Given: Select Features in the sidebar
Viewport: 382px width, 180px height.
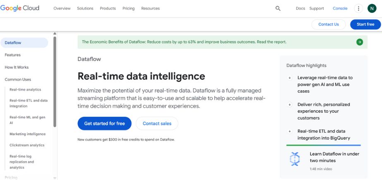Looking at the screenshot, I should click(x=13, y=55).
